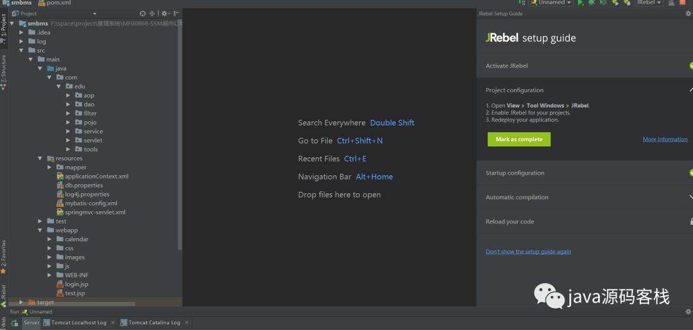Close the Tomcat Catalina Log tab
The width and height of the screenshot is (693, 330).
(x=187, y=323)
